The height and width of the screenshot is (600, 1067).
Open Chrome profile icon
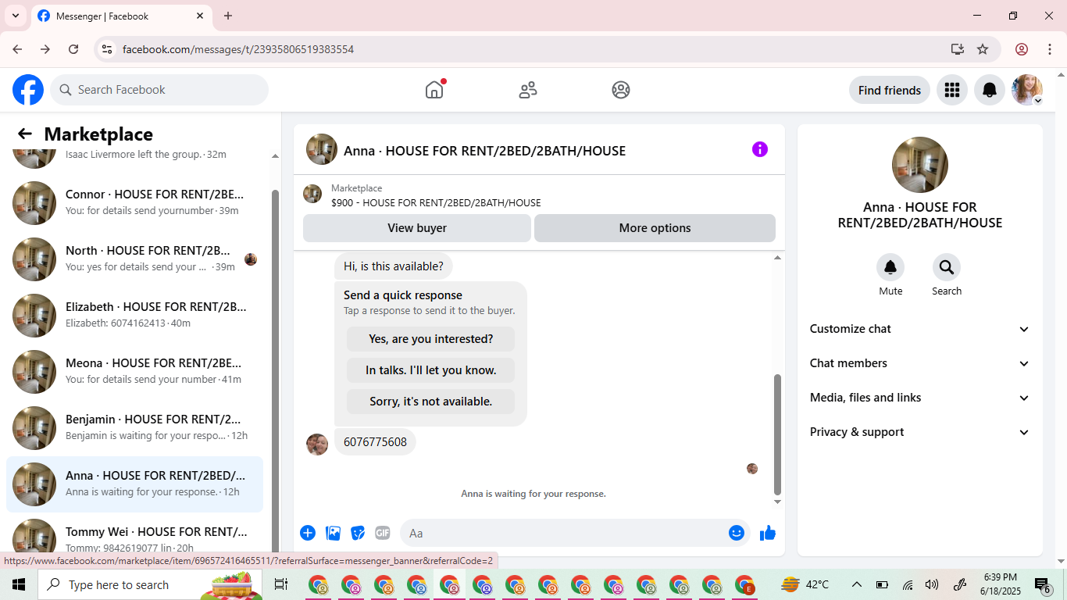click(1022, 49)
